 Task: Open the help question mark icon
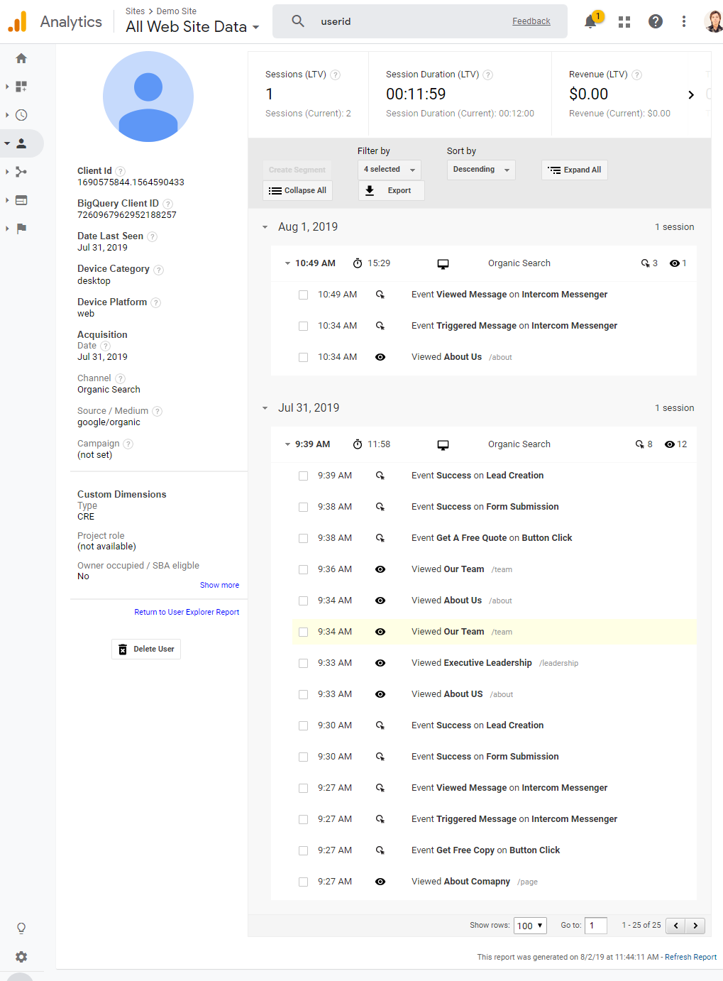(x=656, y=21)
